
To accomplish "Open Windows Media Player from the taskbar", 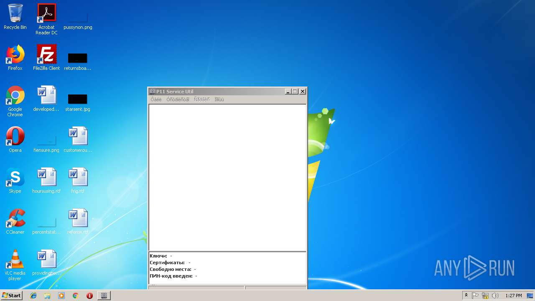I will click(x=61, y=296).
